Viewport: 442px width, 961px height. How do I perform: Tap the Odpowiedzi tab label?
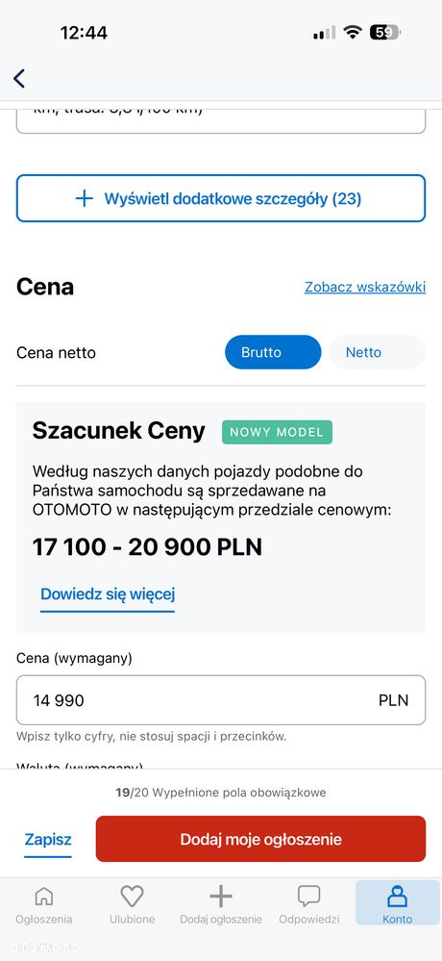[x=309, y=920]
